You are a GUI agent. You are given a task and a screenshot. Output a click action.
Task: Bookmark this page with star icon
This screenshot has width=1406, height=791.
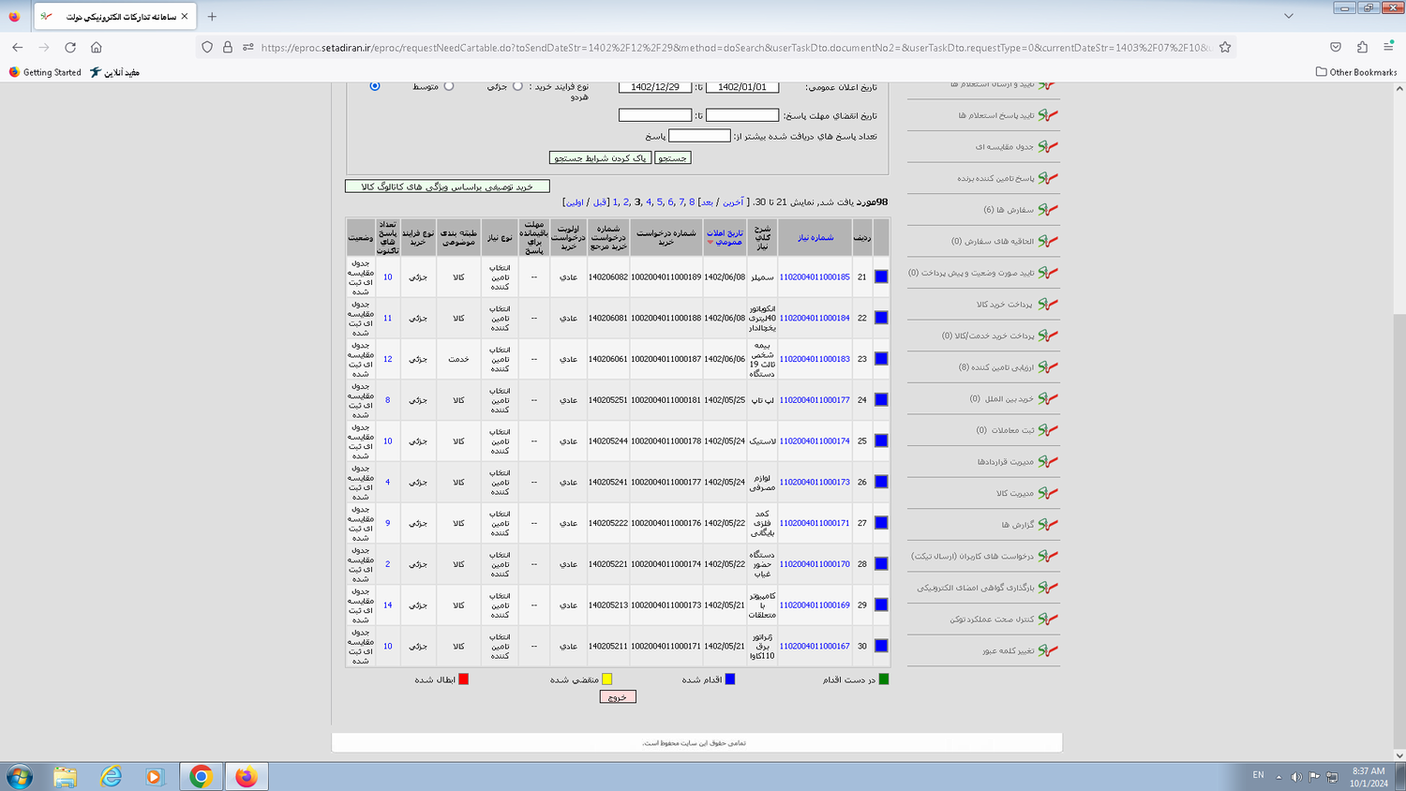tap(1225, 47)
